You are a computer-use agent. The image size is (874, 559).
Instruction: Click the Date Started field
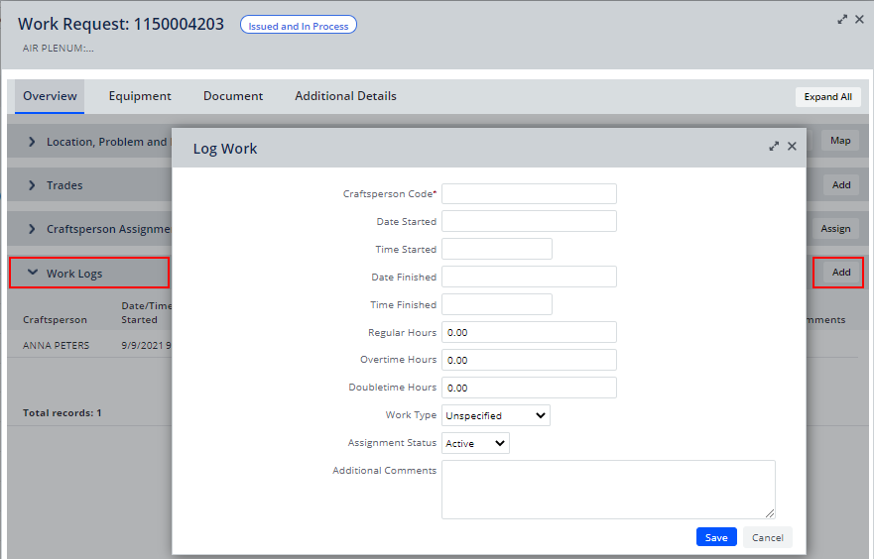tap(529, 221)
